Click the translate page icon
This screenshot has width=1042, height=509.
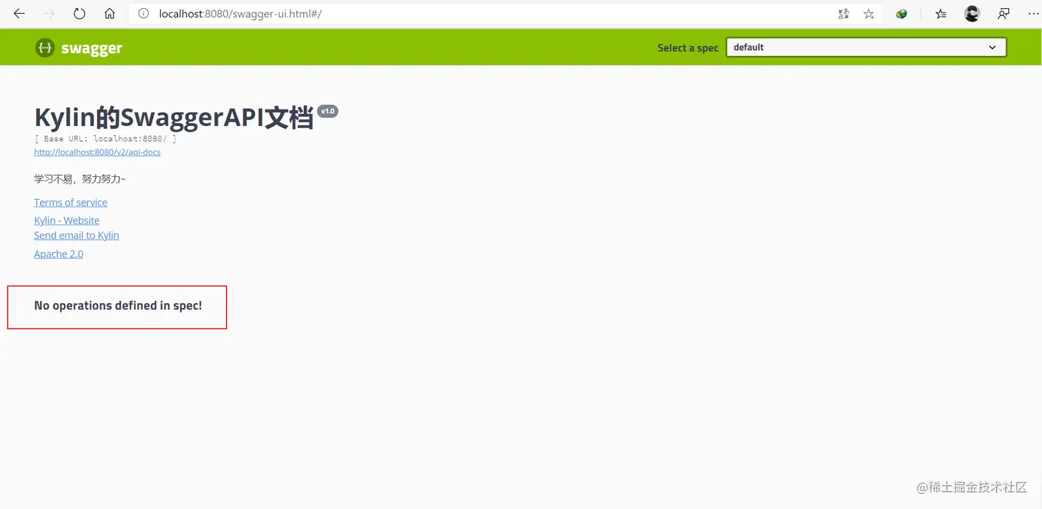click(x=844, y=14)
